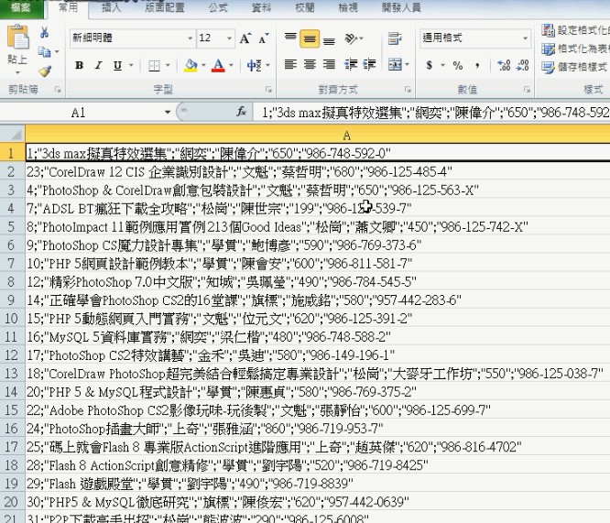Click the cell borders icon

(x=155, y=65)
